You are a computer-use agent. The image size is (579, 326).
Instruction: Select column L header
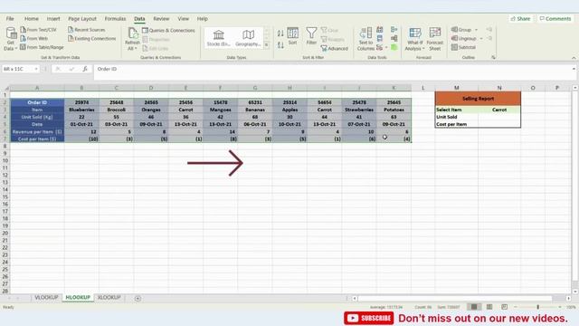coord(422,88)
